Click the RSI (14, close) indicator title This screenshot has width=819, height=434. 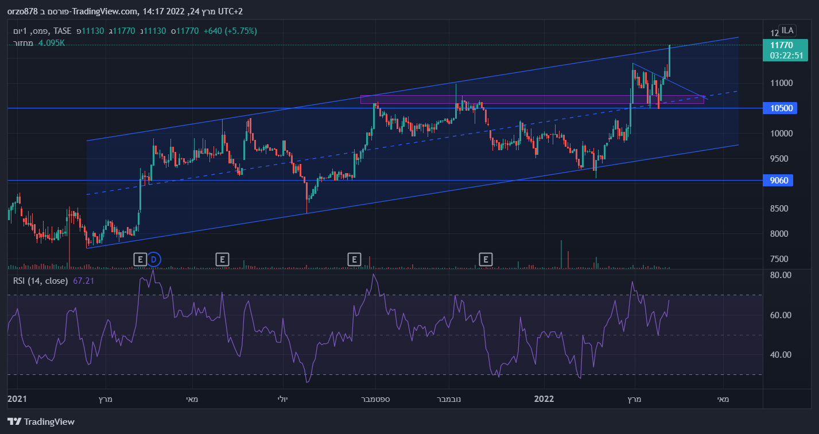(41, 281)
